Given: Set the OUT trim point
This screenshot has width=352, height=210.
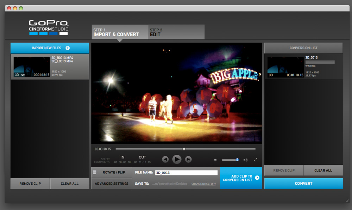Looking at the screenshot, I should pyautogui.click(x=142, y=159).
